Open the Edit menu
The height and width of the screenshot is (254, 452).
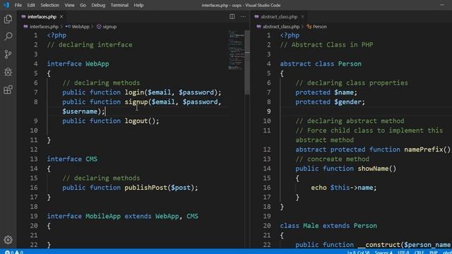(x=31, y=5)
